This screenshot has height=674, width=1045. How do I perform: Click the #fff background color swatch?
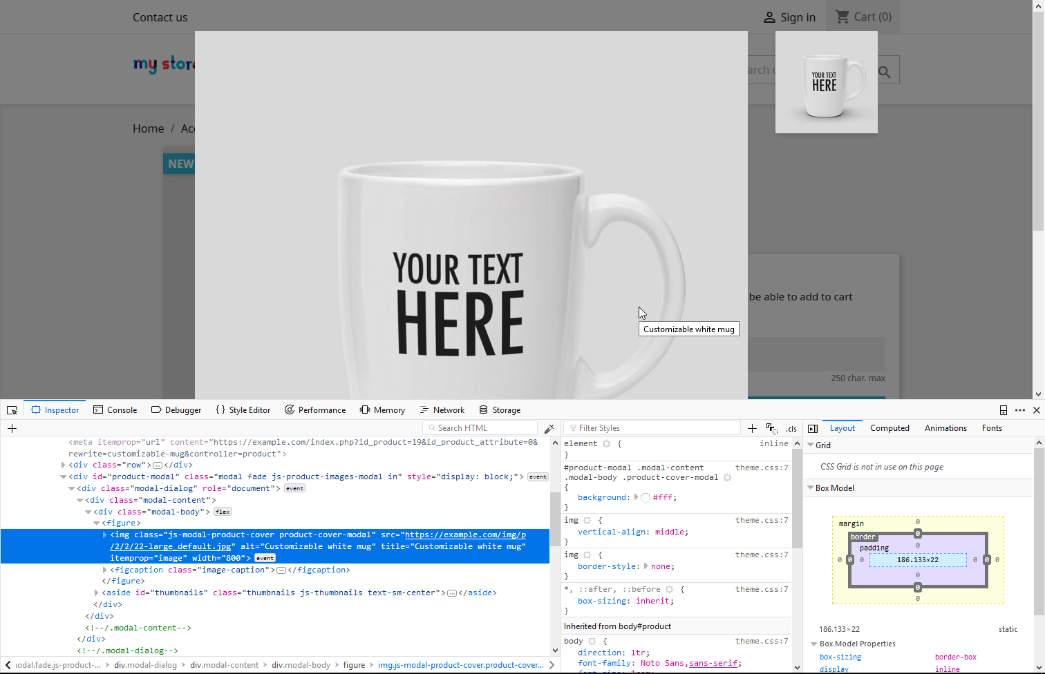coord(646,498)
